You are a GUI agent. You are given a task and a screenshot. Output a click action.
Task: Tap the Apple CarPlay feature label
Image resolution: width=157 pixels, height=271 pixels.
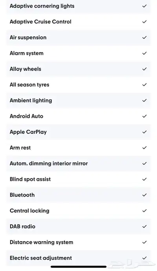coord(28,132)
